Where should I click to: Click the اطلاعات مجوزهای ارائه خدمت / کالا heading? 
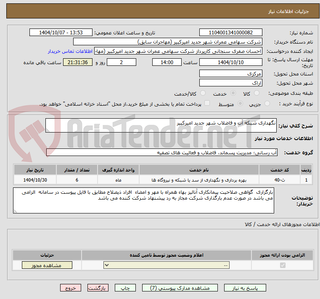pos(282,224)
